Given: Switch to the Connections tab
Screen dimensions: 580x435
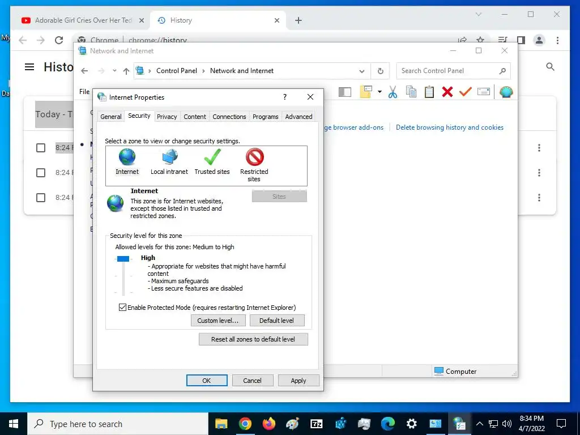Looking at the screenshot, I should [x=229, y=117].
